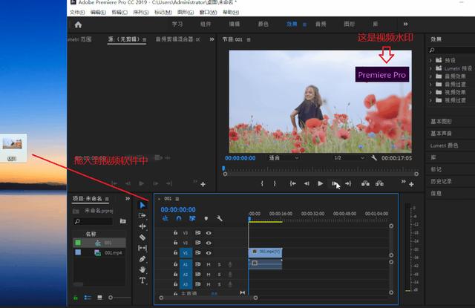The width and height of the screenshot is (475, 308).
Task: Open the Sequence(S) menu
Action: [x=141, y=12]
